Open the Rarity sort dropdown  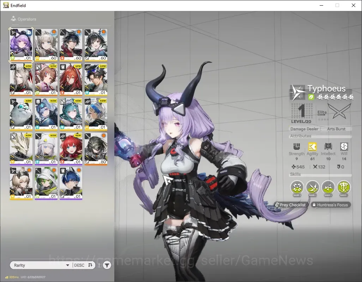point(41,265)
